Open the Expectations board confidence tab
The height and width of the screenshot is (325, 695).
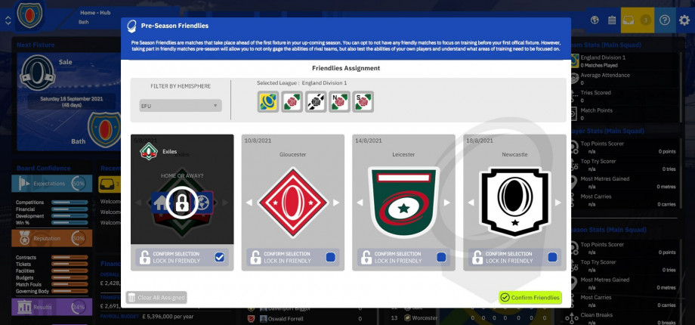[x=52, y=183]
